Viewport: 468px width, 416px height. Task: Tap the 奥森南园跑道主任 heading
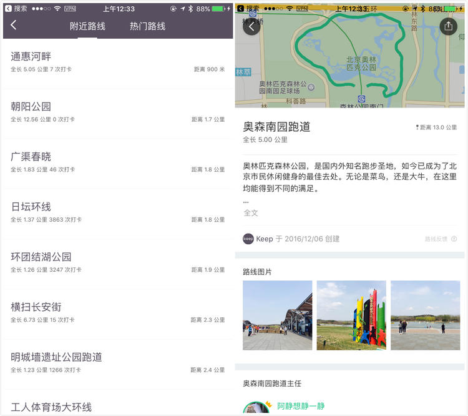[x=272, y=383]
